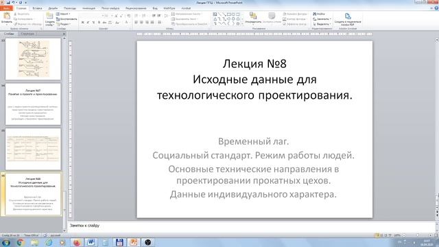Apply Underline (Ч) formatting

(x=93, y=23)
